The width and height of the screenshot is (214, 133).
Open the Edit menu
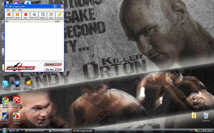(x=14, y=10)
